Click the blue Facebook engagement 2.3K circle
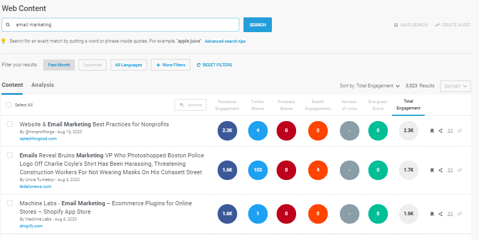 228,131
